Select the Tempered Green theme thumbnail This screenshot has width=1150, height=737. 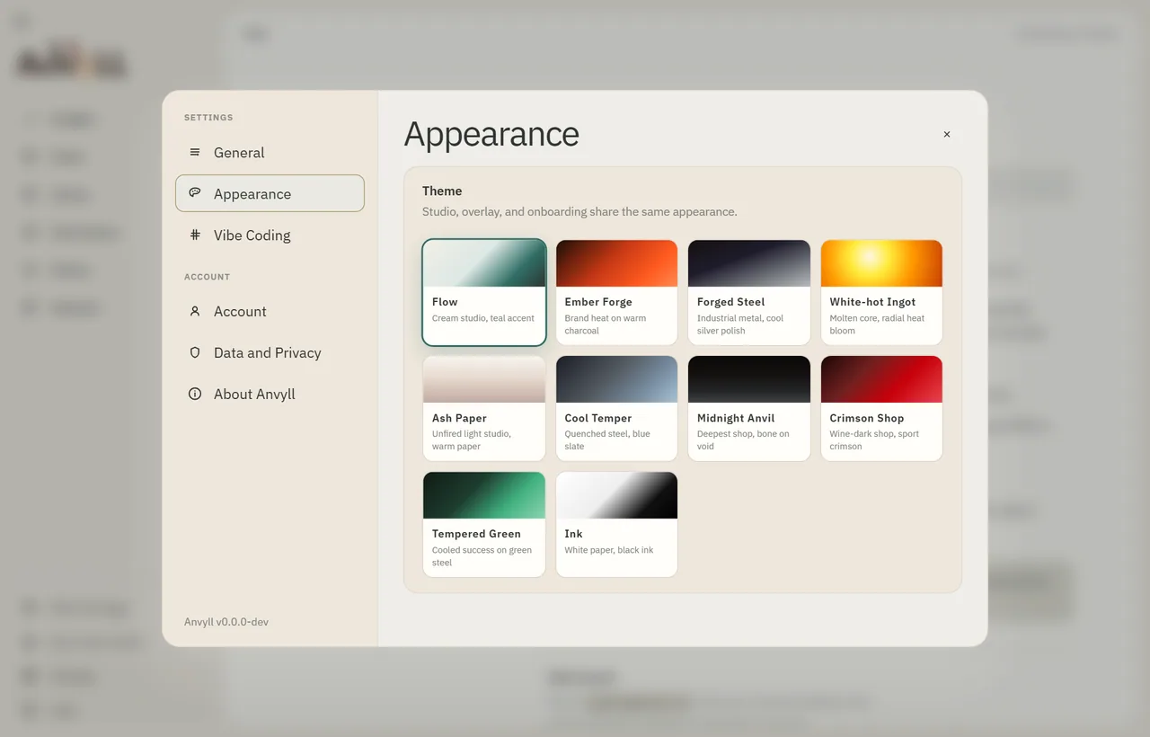click(x=484, y=495)
